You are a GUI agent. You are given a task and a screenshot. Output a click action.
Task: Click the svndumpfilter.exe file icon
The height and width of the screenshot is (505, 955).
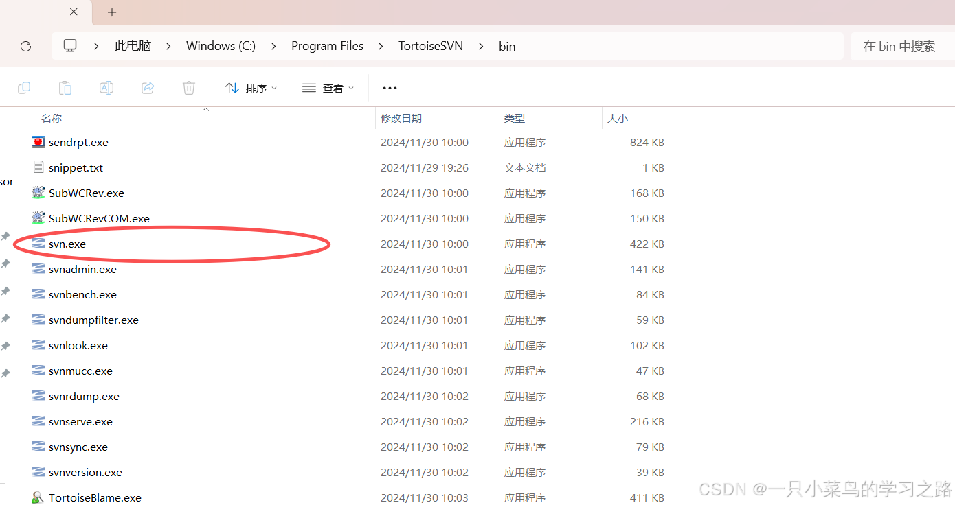tap(38, 320)
